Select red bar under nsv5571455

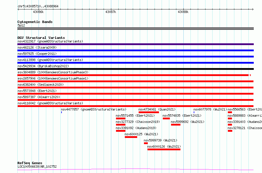(x=121, y=118)
